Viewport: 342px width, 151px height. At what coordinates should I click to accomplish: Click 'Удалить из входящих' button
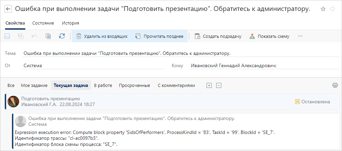click(102, 36)
